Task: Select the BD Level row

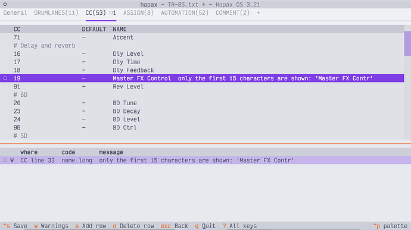Action: [x=202, y=119]
